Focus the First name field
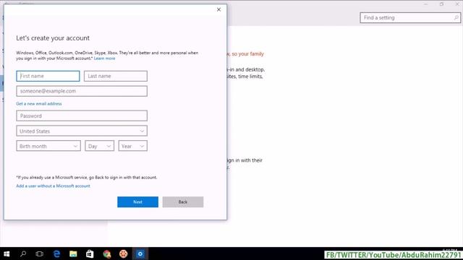 pyautogui.click(x=48, y=76)
